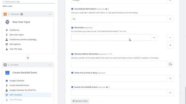The height and width of the screenshot is (104, 186).
Task: Open the Google Calendar biz account item
Action: pyautogui.click(x=23, y=90)
